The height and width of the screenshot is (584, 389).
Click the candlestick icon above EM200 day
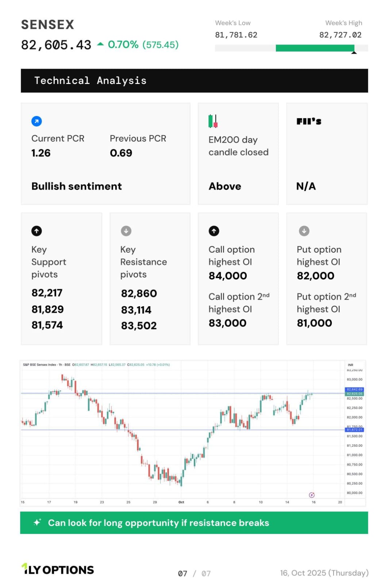(x=213, y=121)
